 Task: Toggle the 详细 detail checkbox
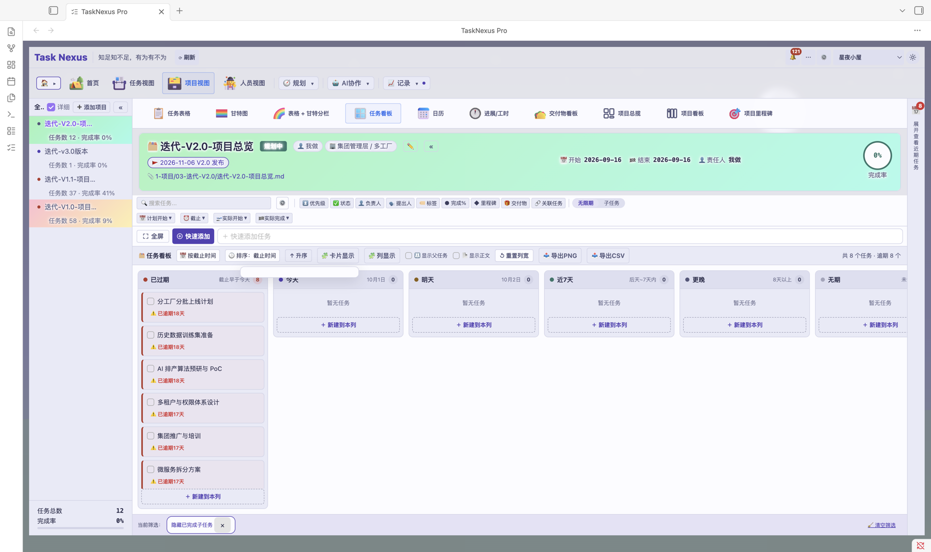click(51, 107)
